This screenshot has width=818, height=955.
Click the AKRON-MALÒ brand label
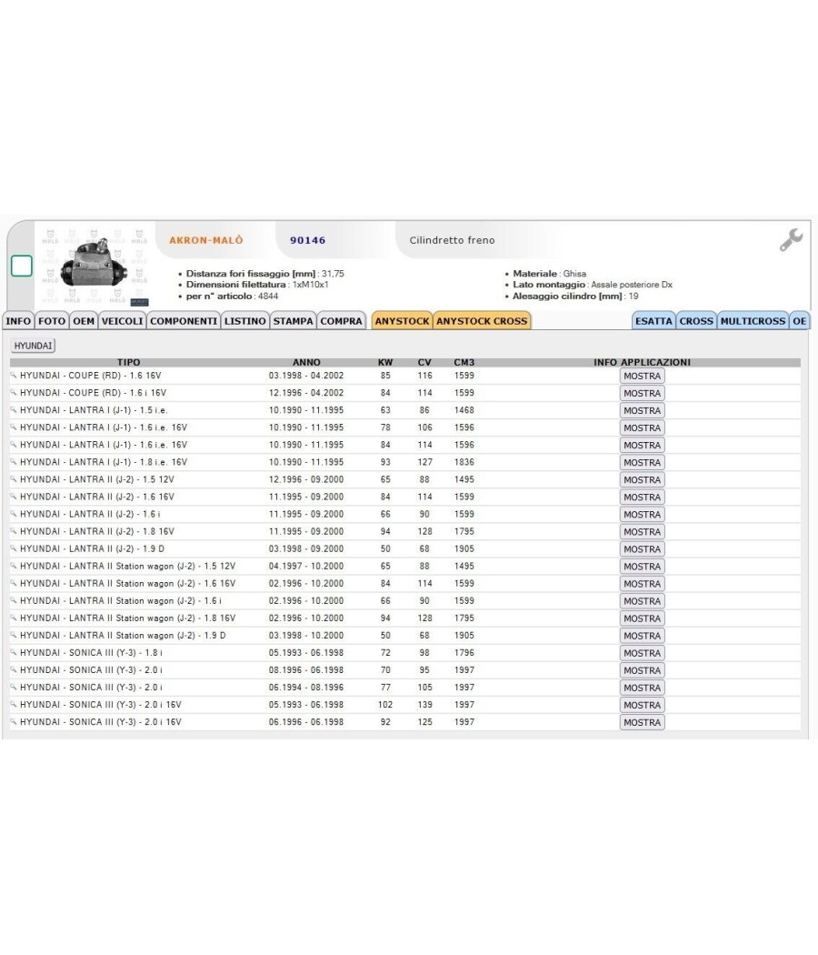click(205, 240)
